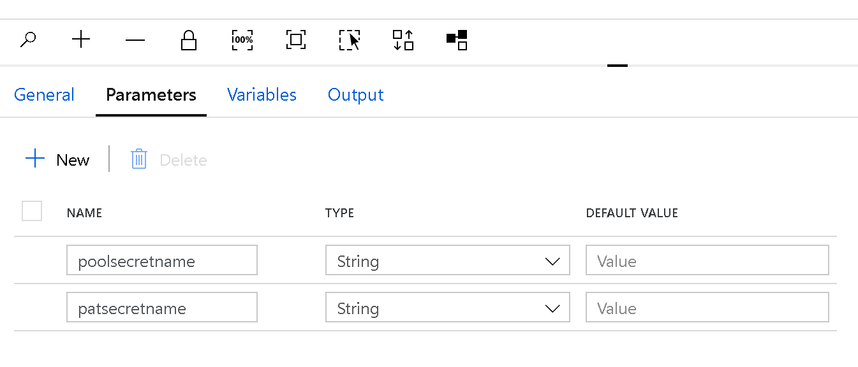Lock the workflow canvas
The height and width of the screenshot is (367, 858).
[188, 40]
